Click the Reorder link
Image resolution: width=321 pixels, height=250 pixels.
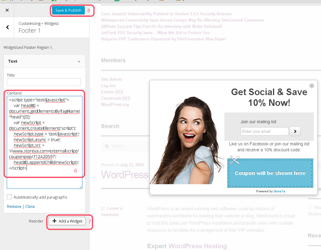tap(36, 221)
